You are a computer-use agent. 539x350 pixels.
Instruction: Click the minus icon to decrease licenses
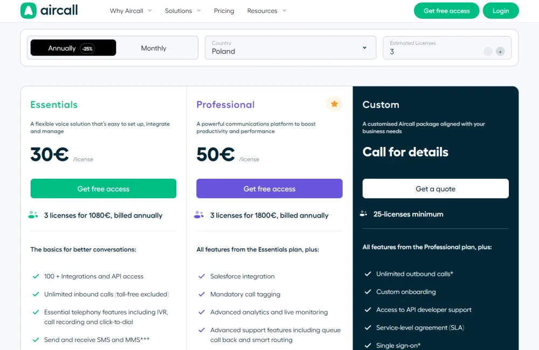(488, 52)
